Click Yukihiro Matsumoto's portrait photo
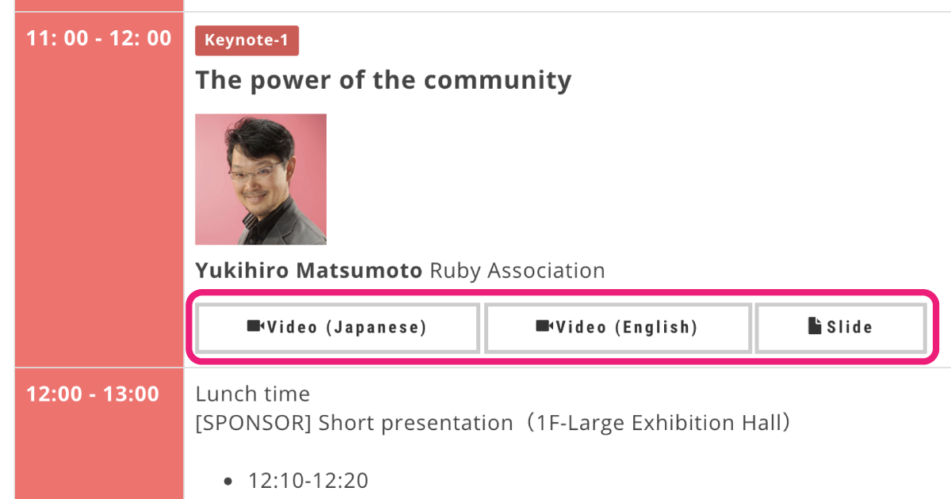The image size is (951, 499). pyautogui.click(x=261, y=179)
